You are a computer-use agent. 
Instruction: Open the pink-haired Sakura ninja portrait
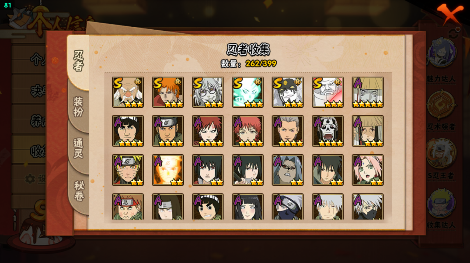click(x=368, y=170)
